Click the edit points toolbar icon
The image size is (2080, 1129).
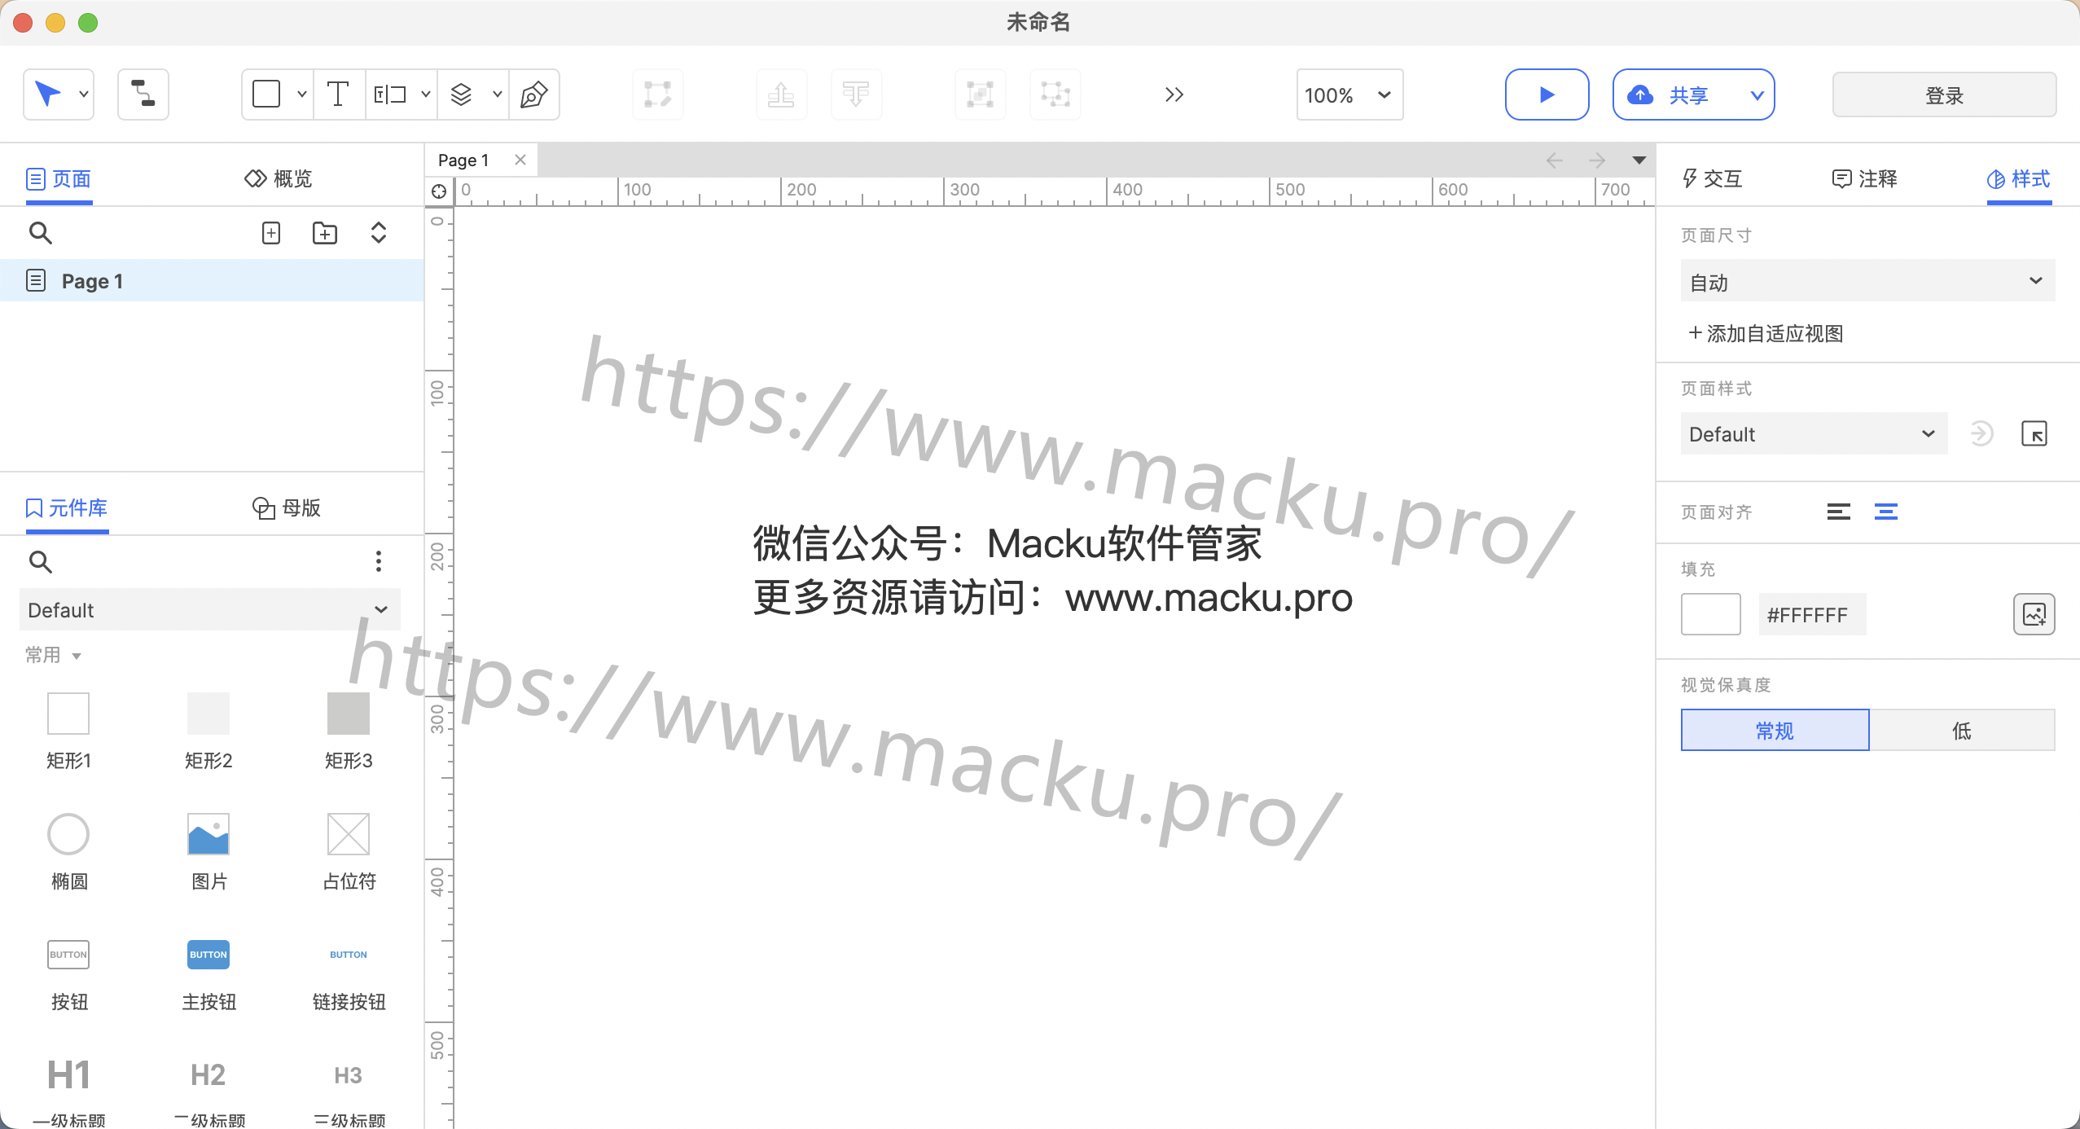(657, 94)
